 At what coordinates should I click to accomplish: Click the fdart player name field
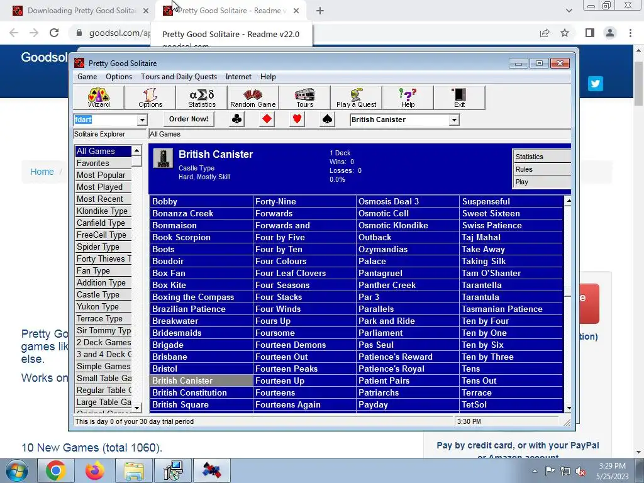click(x=106, y=120)
